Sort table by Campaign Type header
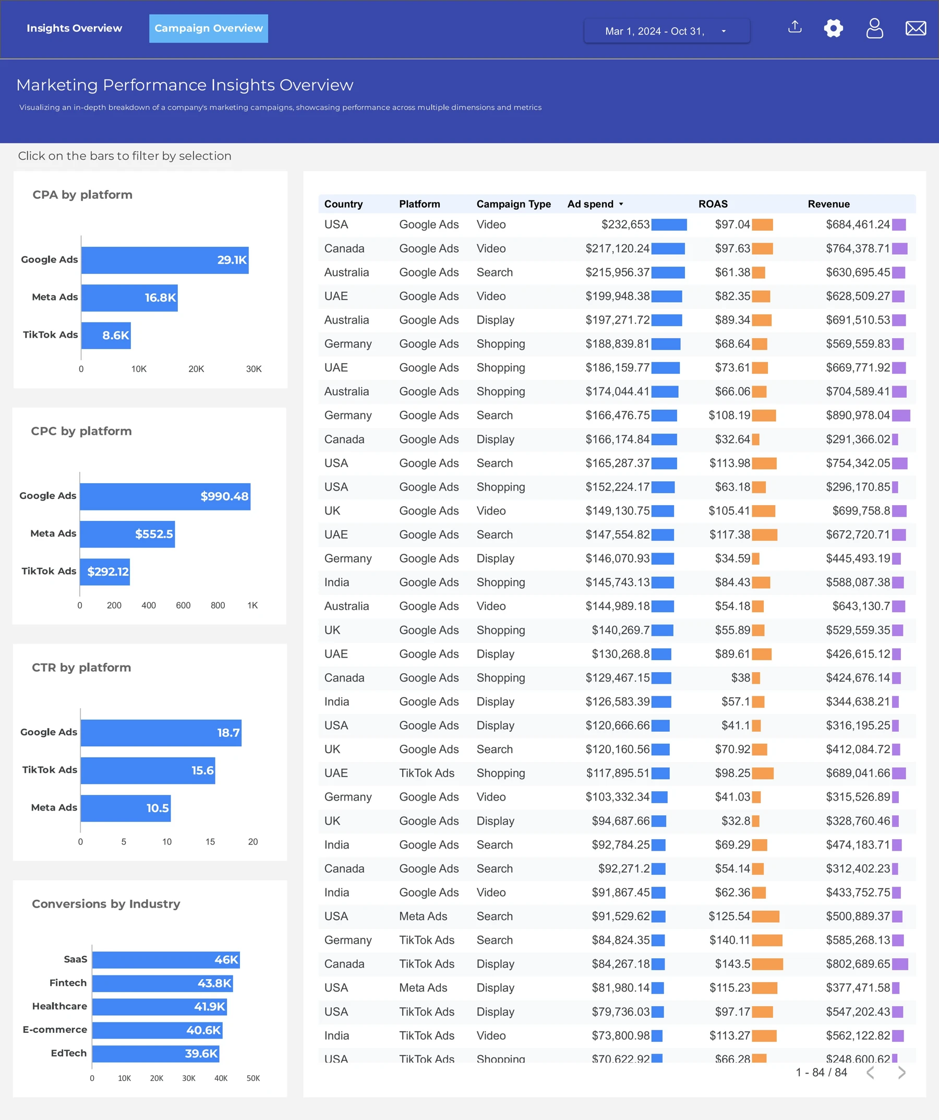 pyautogui.click(x=513, y=204)
